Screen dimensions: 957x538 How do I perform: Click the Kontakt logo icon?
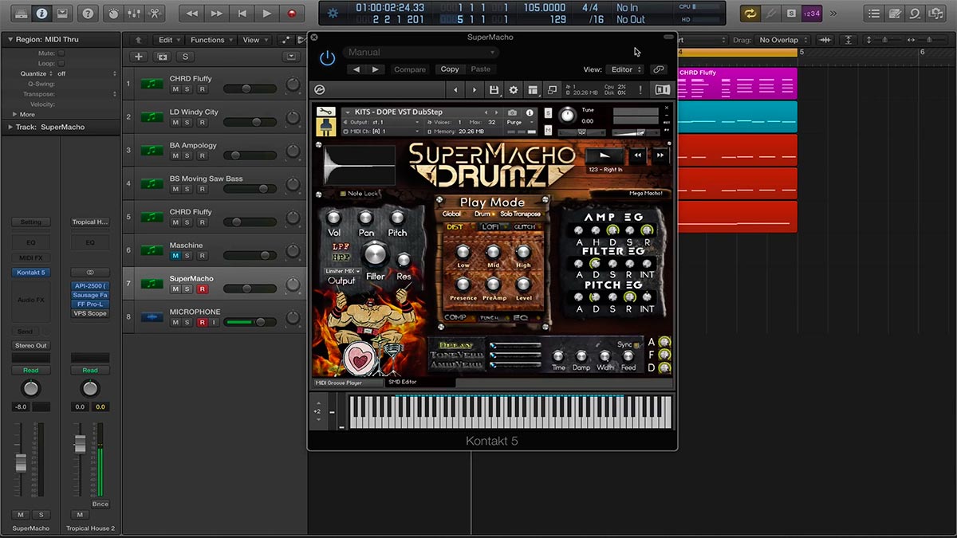point(320,90)
